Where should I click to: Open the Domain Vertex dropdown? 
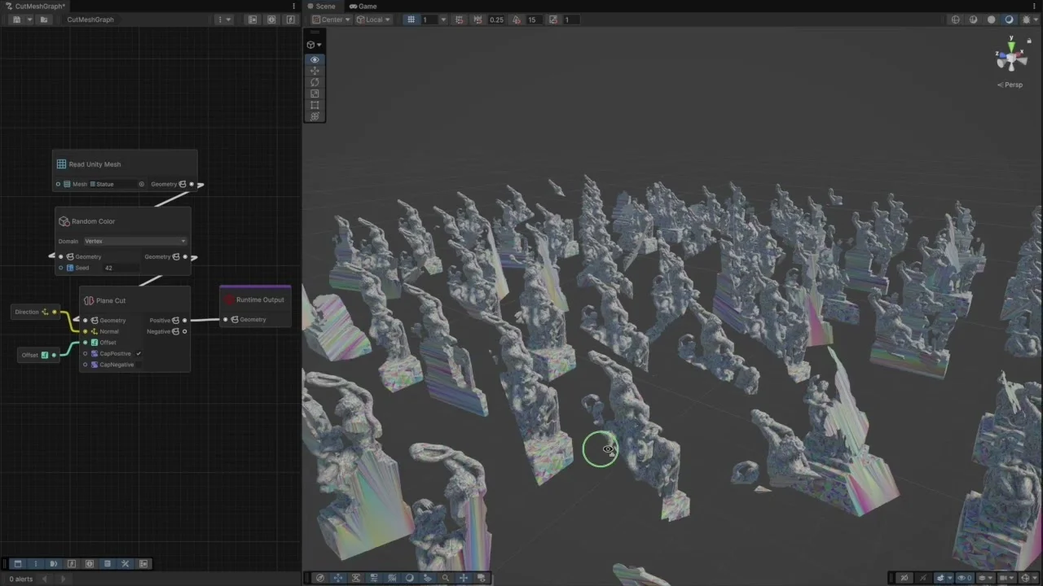(135, 241)
